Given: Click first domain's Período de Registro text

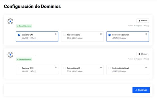Looking at the screenshot, I should point(138,26).
